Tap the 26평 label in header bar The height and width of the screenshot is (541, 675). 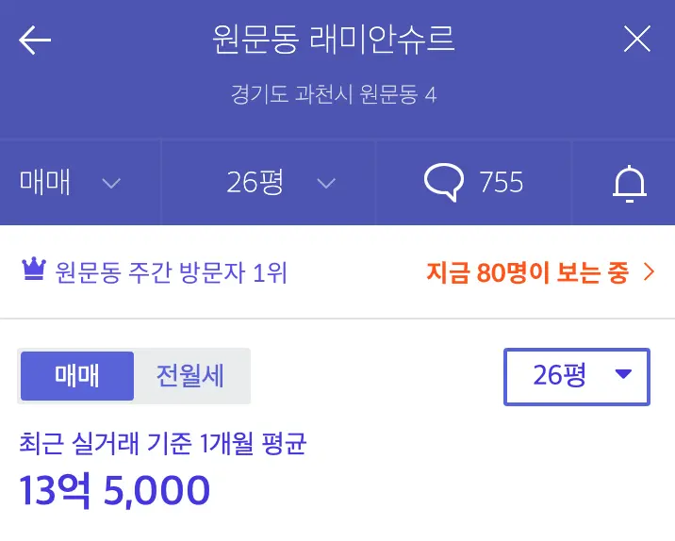click(x=255, y=182)
